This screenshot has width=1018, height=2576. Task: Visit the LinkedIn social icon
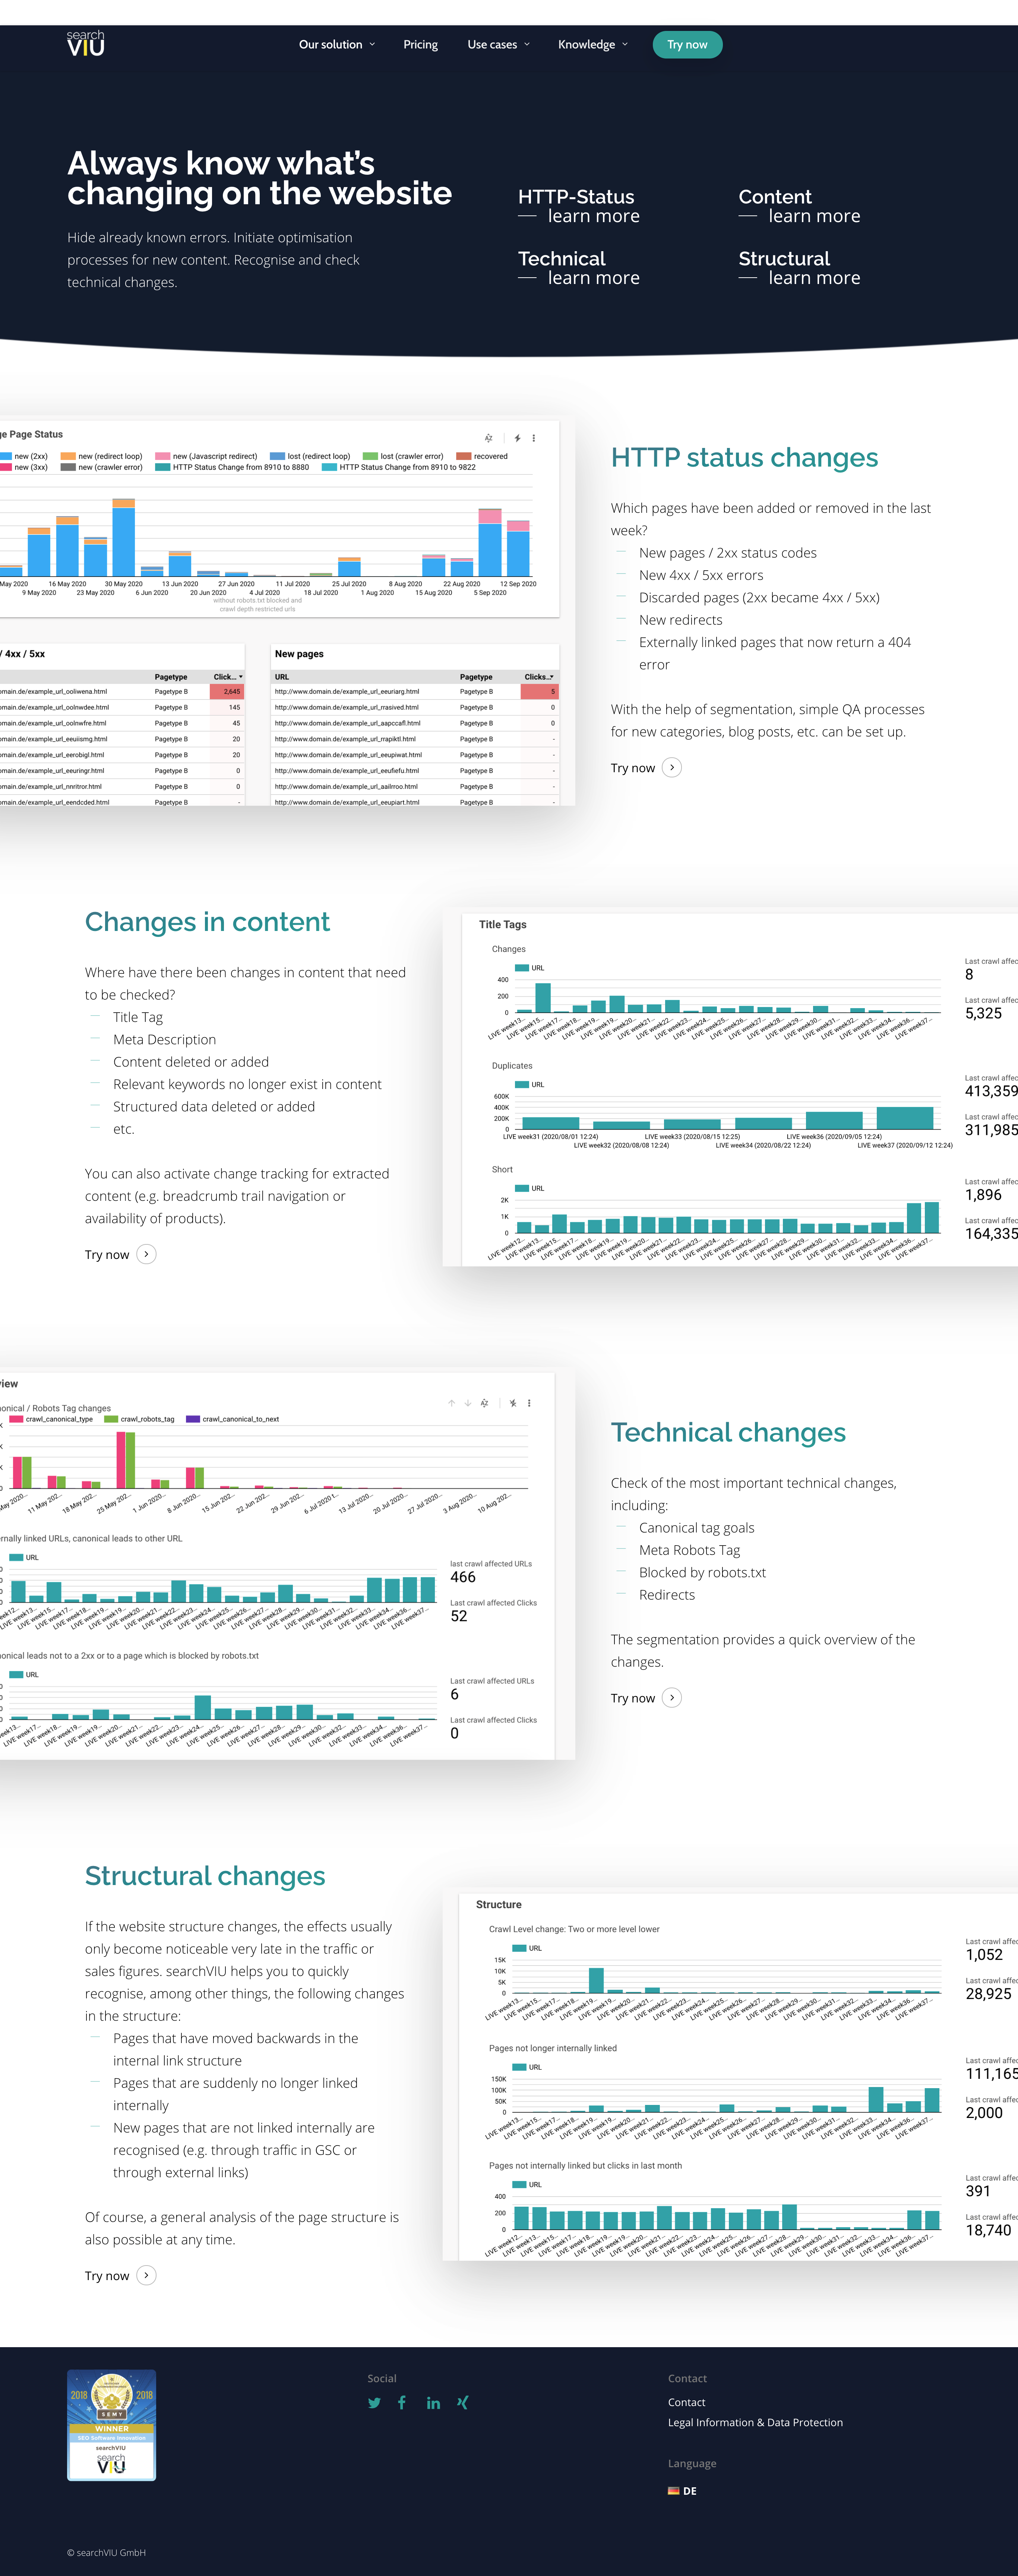click(433, 2403)
